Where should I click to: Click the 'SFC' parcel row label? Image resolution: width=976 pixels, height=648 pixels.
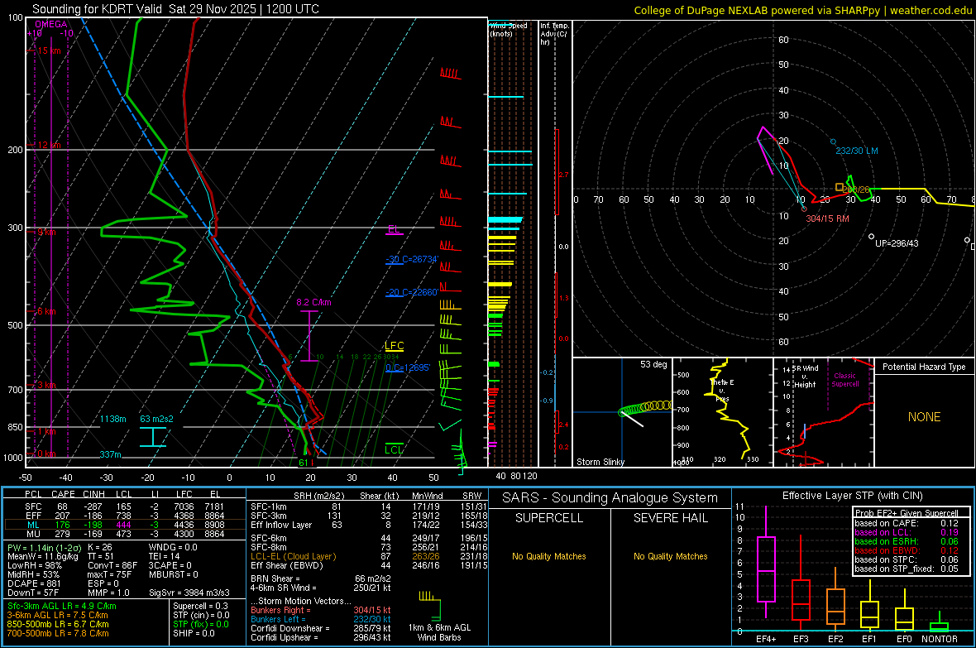[x=33, y=506]
